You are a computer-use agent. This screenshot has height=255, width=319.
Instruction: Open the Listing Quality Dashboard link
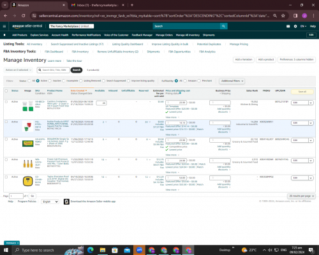tap(128, 44)
